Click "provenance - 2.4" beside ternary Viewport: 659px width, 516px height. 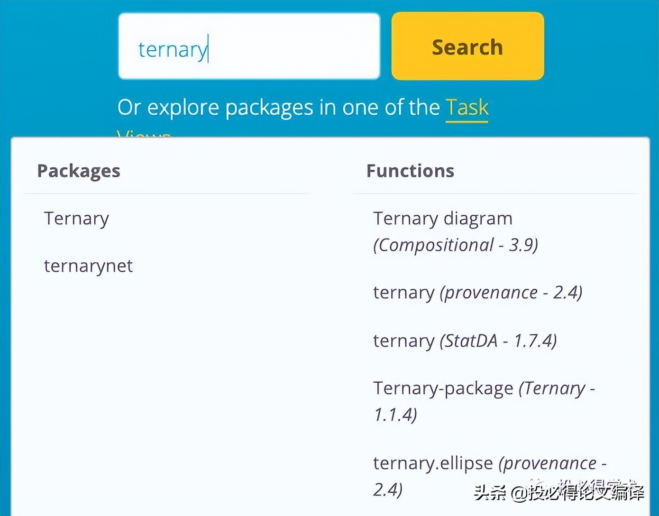click(x=511, y=293)
